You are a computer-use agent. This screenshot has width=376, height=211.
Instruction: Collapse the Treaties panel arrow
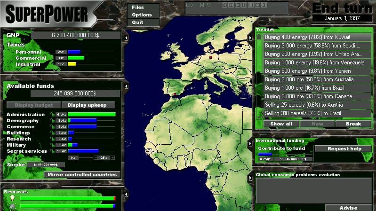click(x=250, y=38)
